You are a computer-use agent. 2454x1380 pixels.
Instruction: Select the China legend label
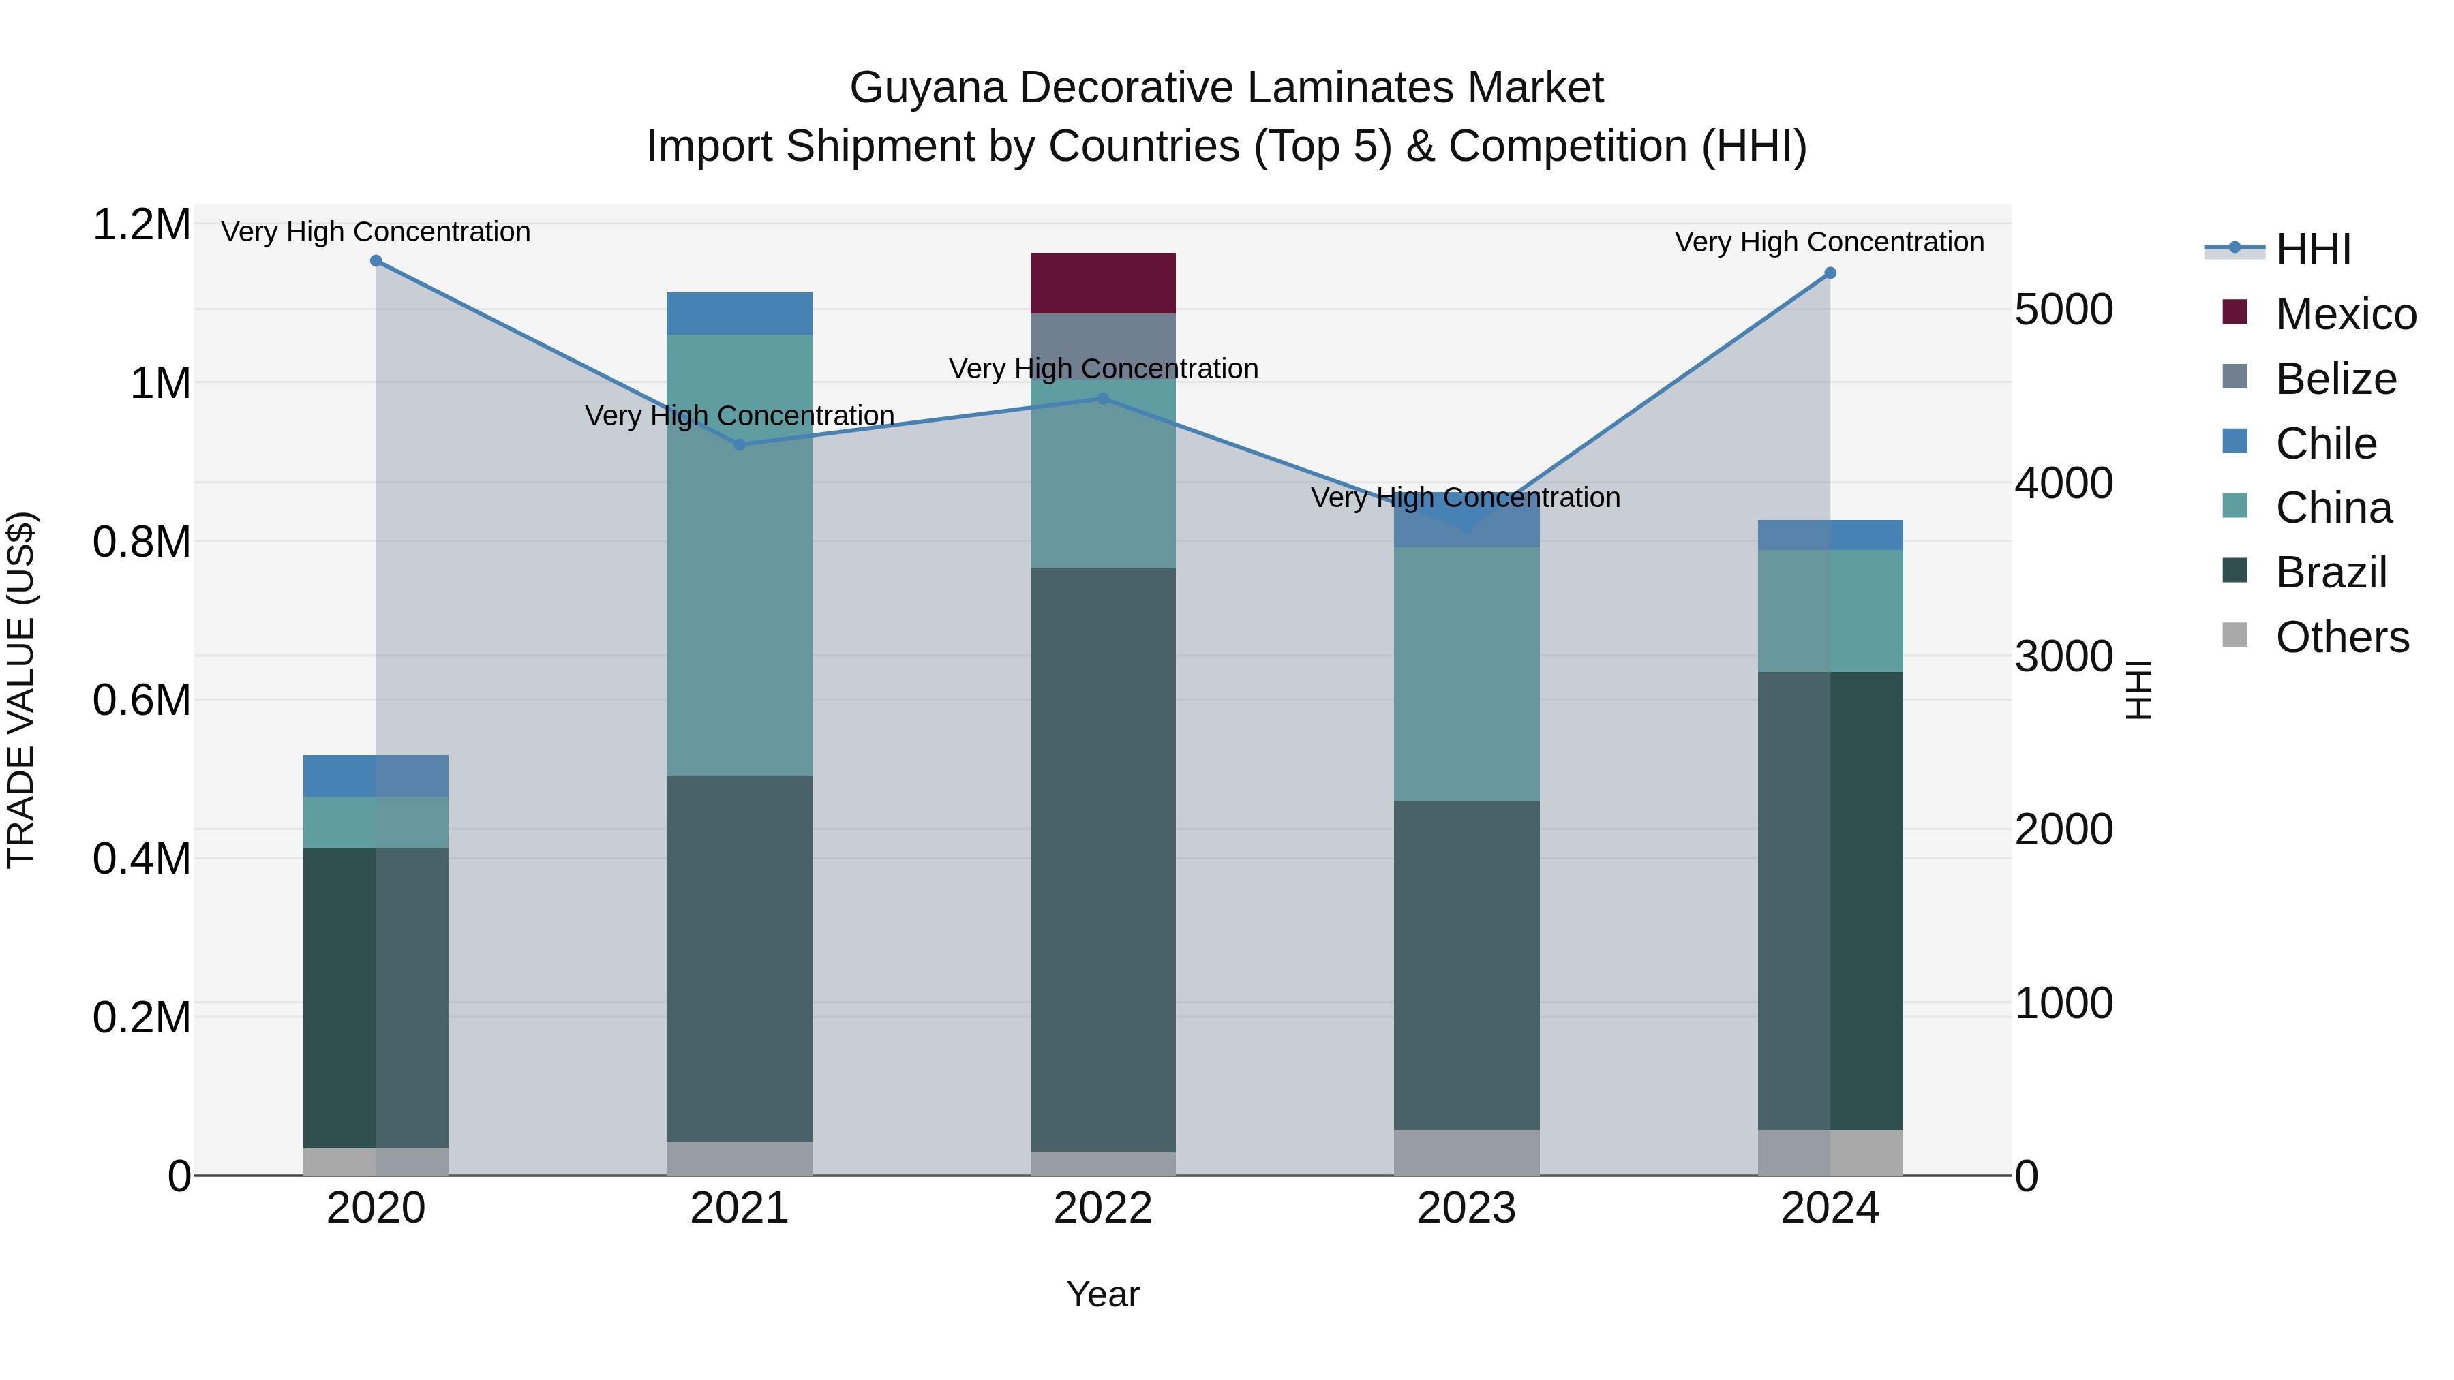pos(2334,508)
